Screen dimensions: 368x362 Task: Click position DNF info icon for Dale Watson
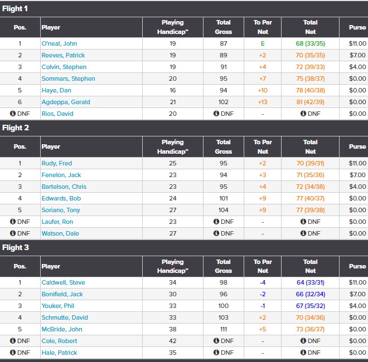[x=12, y=233]
